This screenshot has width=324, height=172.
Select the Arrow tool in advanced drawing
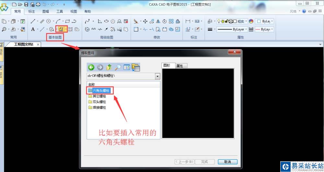click(106, 29)
